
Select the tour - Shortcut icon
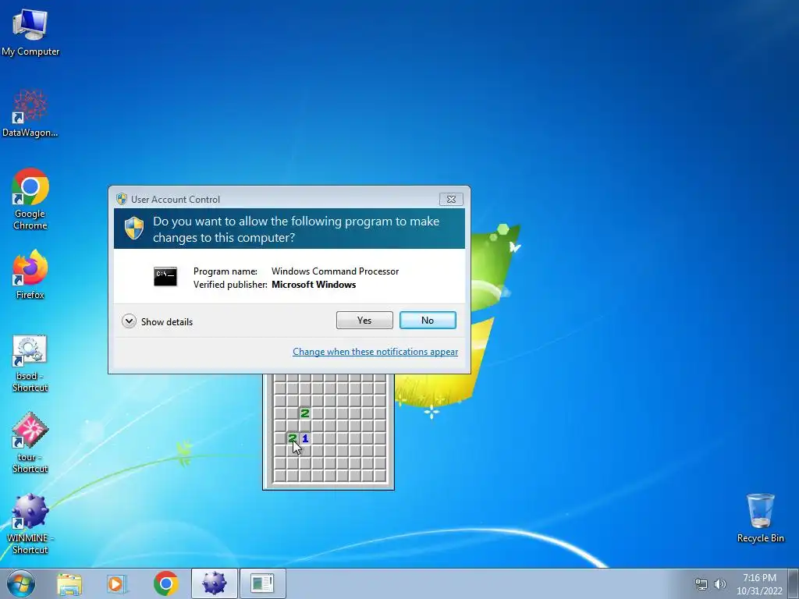30,443
